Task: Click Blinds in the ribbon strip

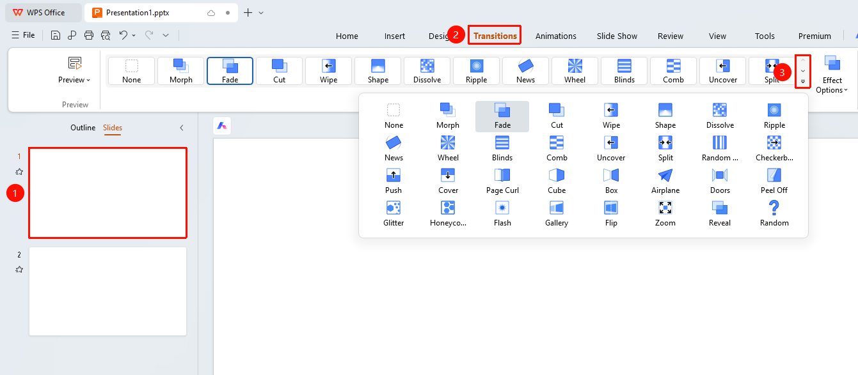Action: coord(624,71)
